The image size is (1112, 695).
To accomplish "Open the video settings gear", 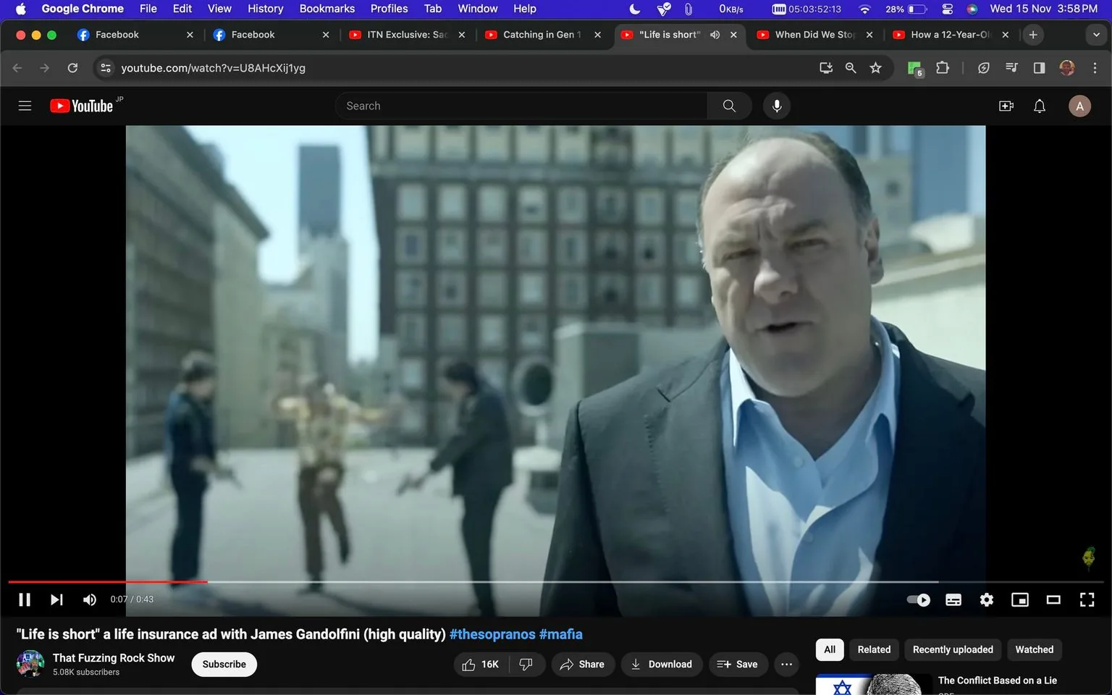I will coord(986,599).
